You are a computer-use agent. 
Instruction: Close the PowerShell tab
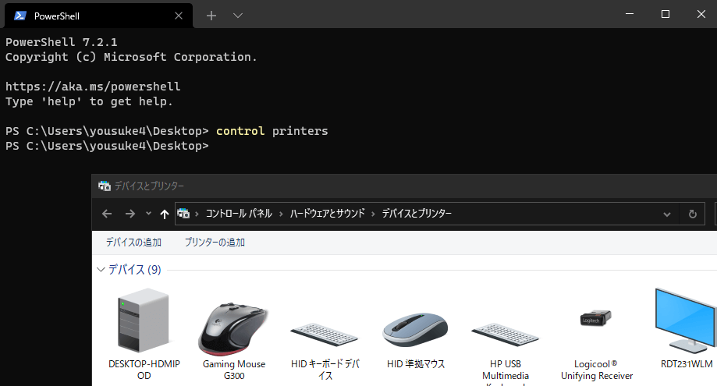(179, 16)
